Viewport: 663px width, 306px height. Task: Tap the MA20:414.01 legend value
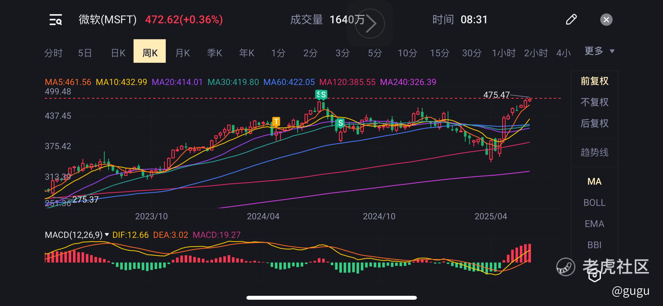point(177,82)
